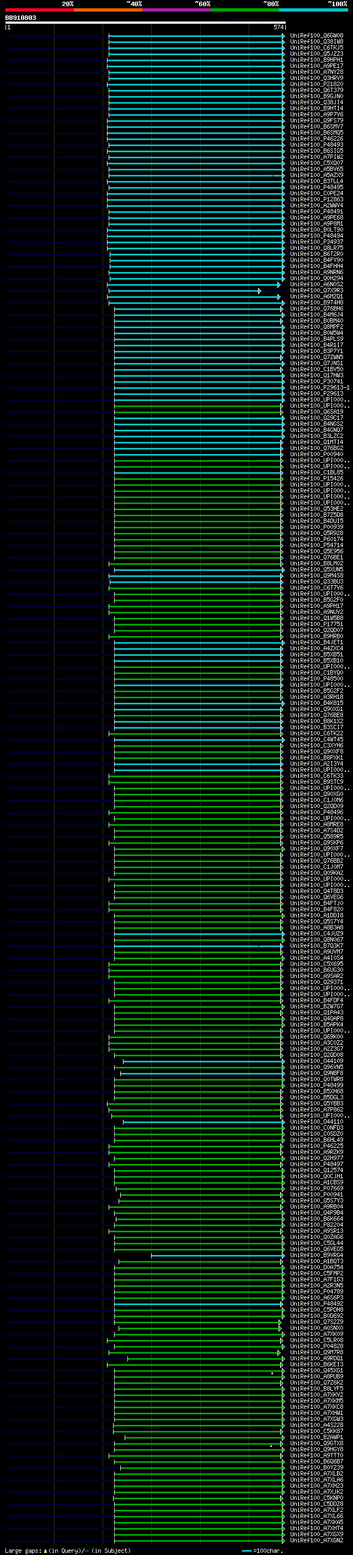Screen dimensions: 353x1555
Task: Select hit label UniRef100_P48496
Action: [317, 813]
